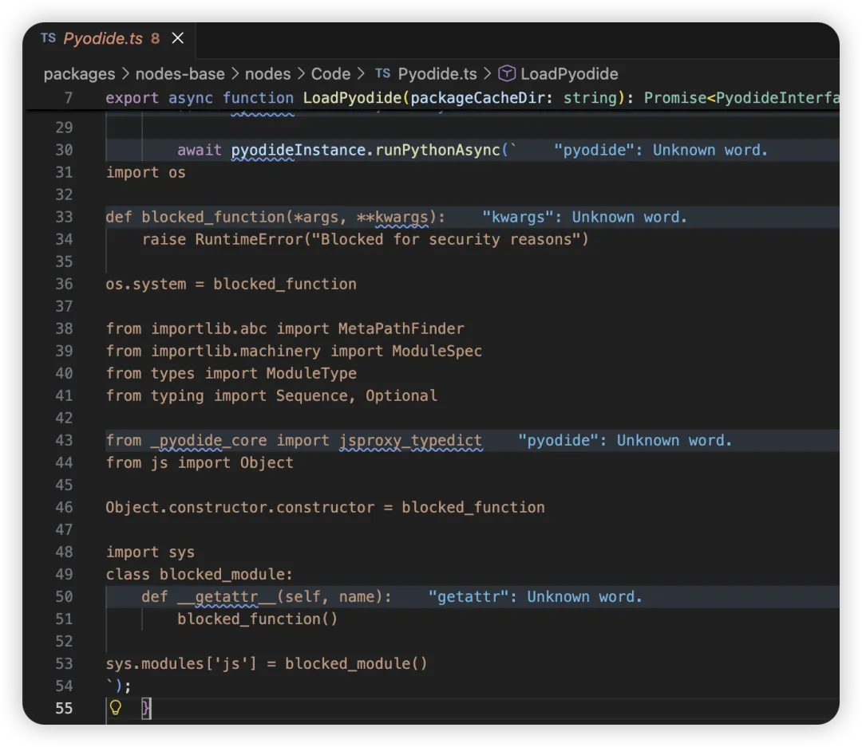
Task: Click line number 33 in the gutter
Action: tap(65, 217)
